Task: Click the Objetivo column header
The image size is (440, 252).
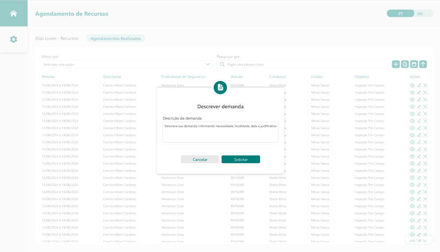Action: pos(362,77)
